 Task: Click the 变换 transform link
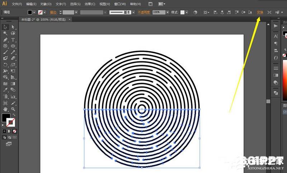click(260, 12)
